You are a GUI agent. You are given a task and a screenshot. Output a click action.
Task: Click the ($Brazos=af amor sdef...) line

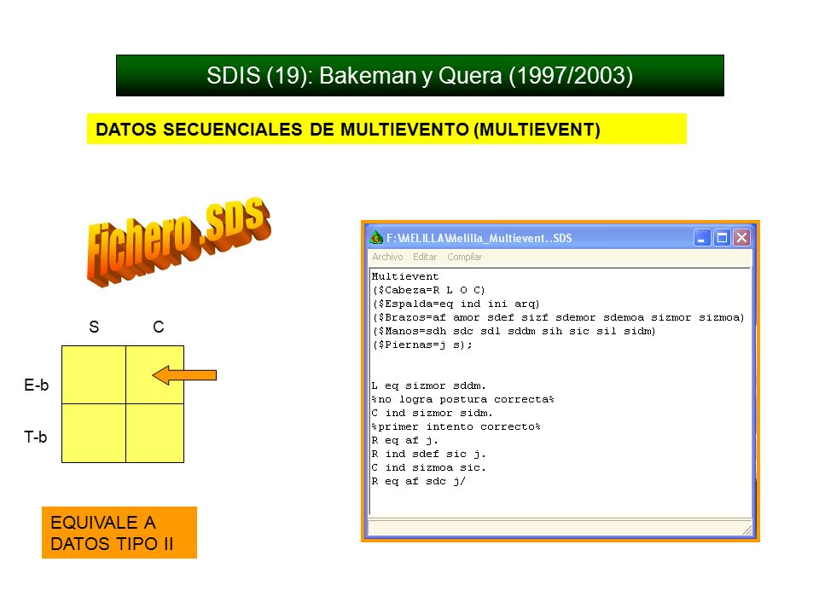point(558,317)
